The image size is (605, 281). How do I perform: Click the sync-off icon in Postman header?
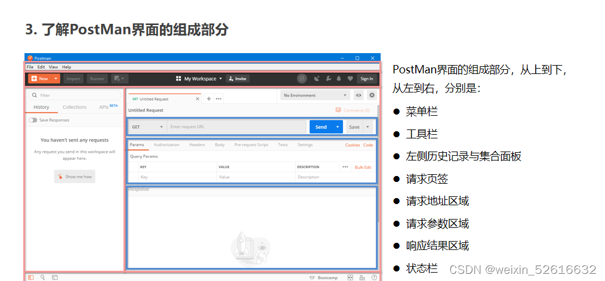[x=302, y=78]
